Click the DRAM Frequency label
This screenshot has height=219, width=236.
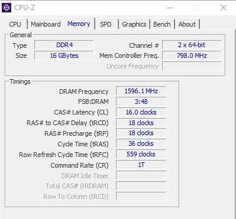84,91
